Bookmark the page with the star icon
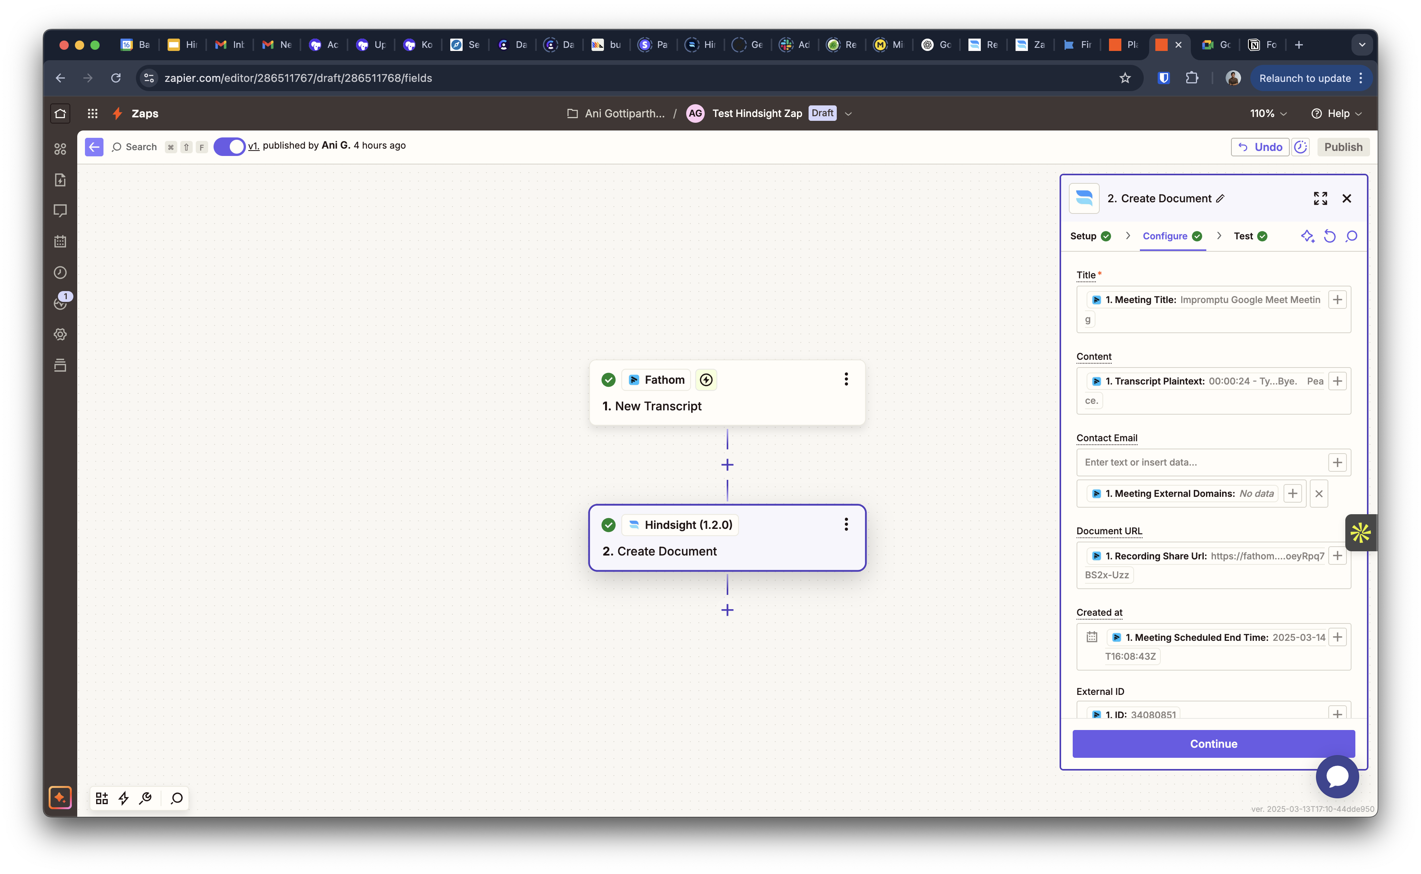Screen dimensions: 1421x874 coord(1124,78)
